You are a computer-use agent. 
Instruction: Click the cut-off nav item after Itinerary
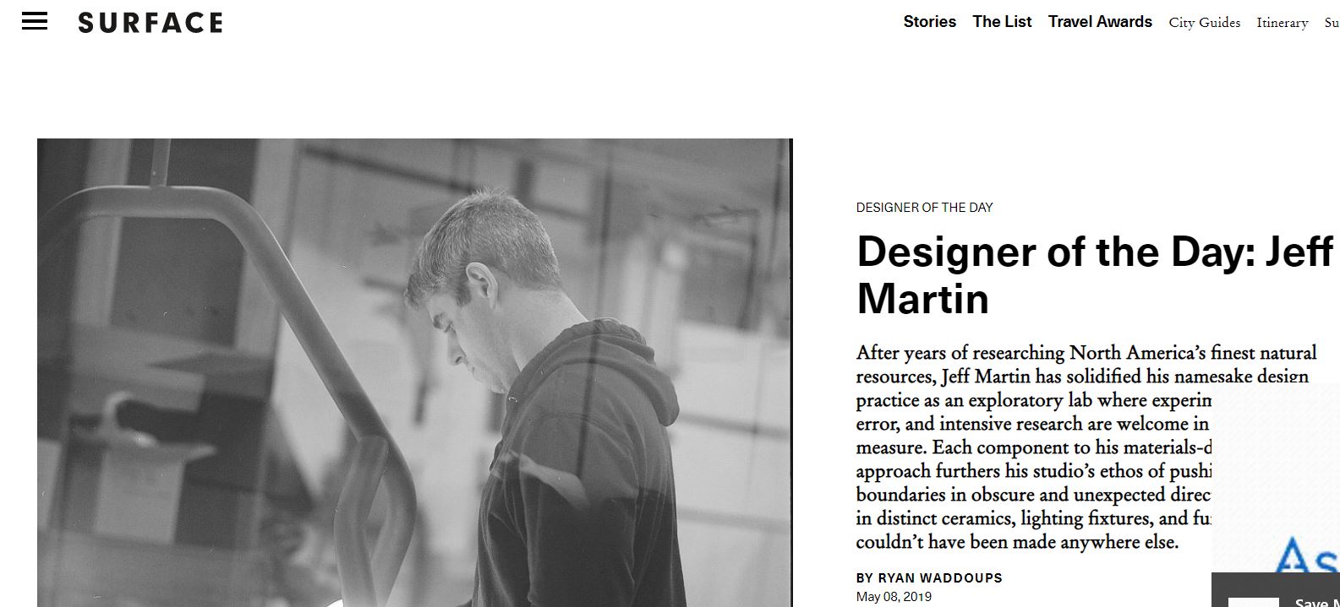tap(1332, 23)
